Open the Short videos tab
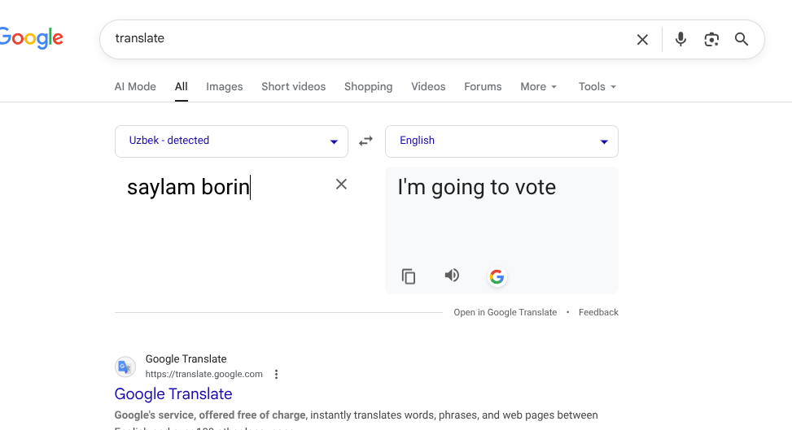 [x=293, y=87]
